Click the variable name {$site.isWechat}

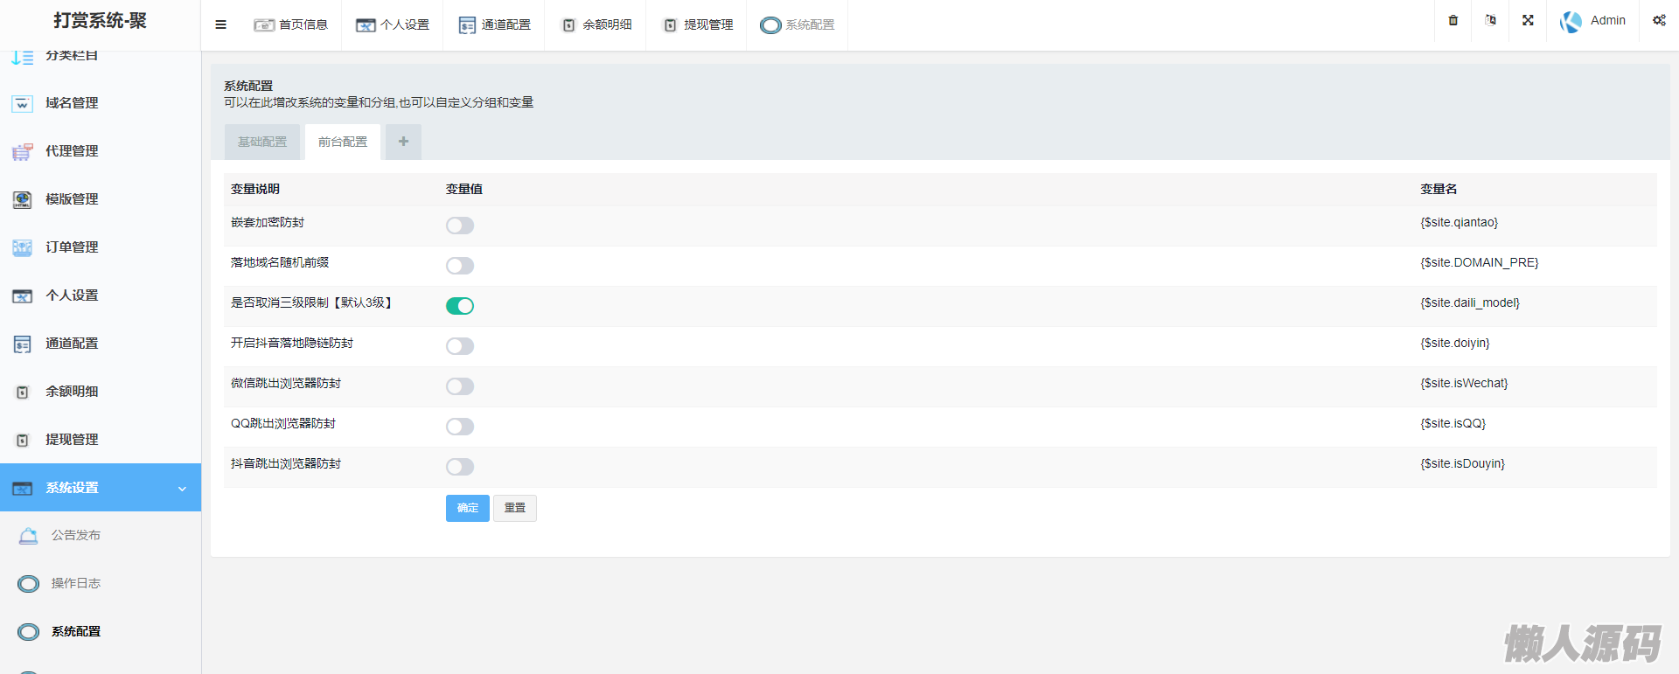pyautogui.click(x=1464, y=384)
